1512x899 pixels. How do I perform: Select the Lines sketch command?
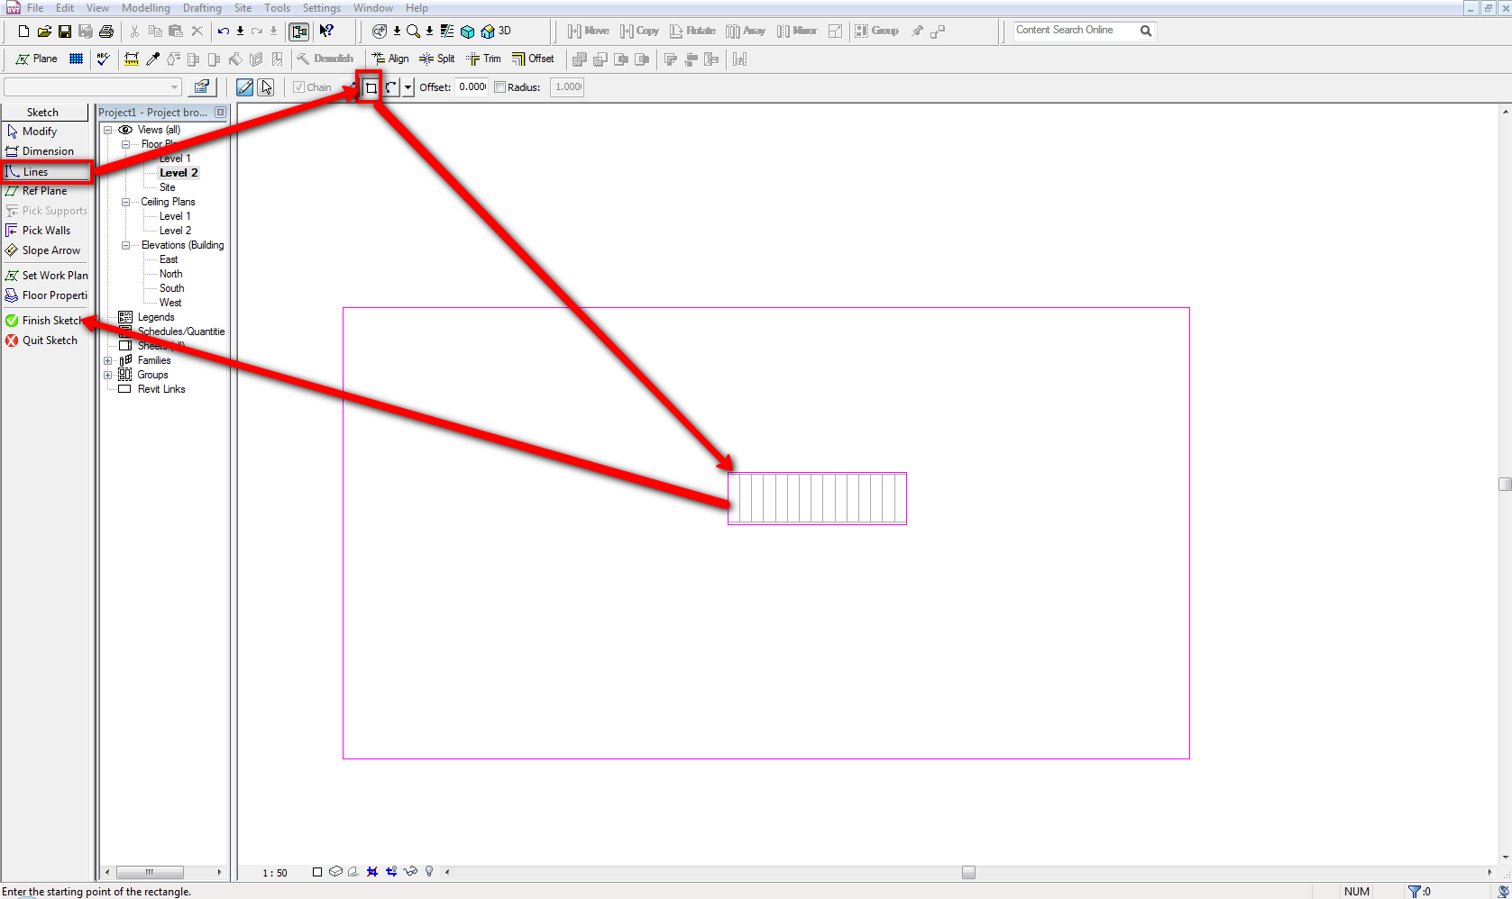[46, 172]
